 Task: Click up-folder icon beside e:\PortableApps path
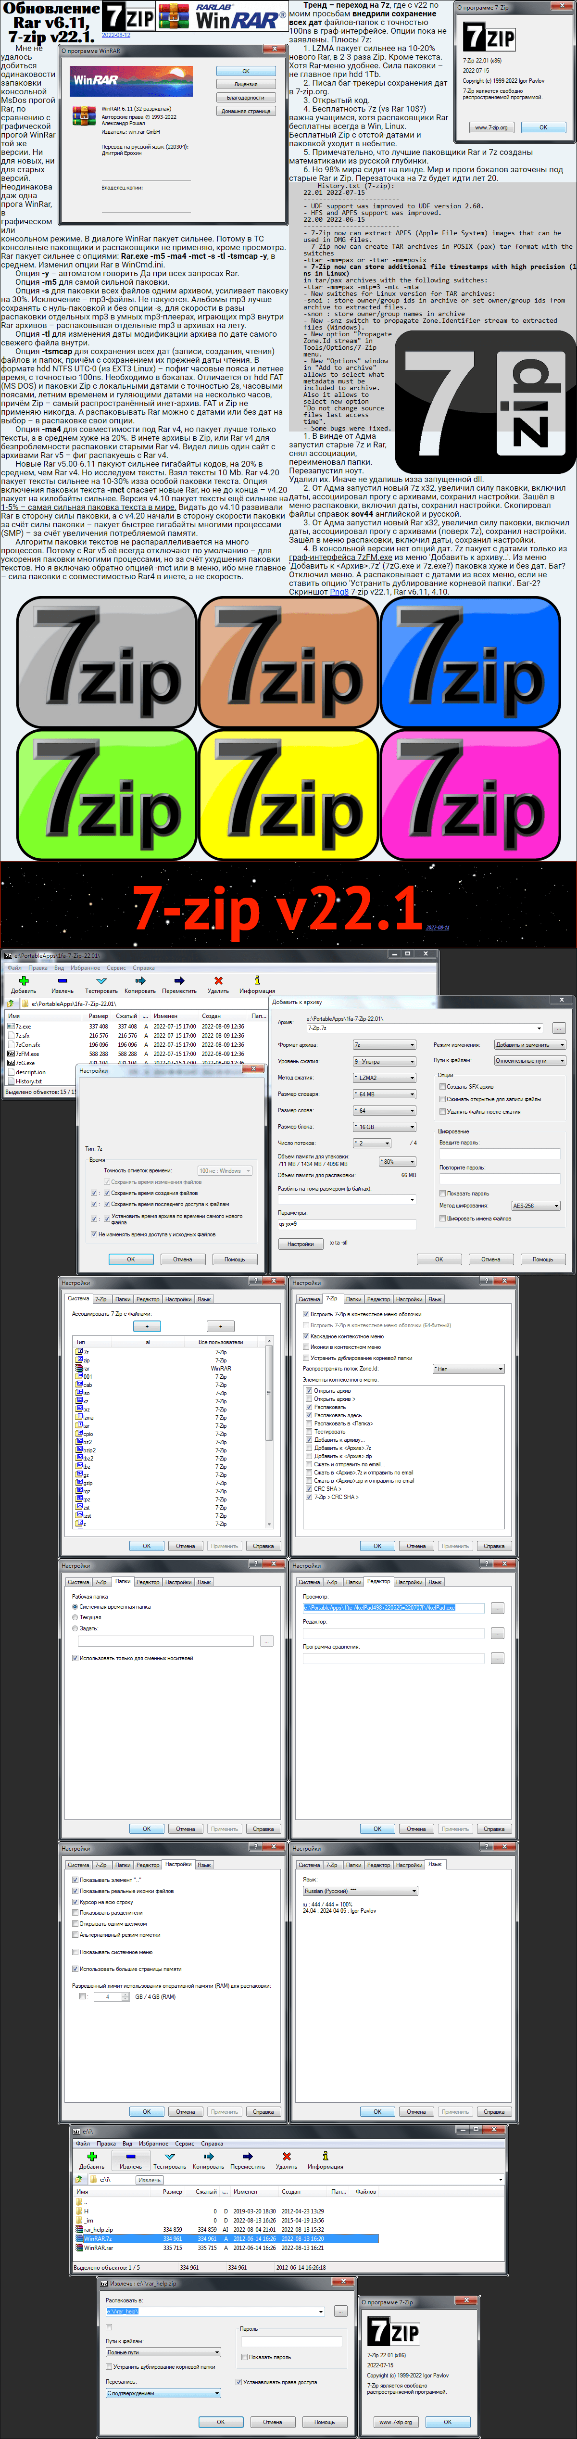coord(12,1004)
